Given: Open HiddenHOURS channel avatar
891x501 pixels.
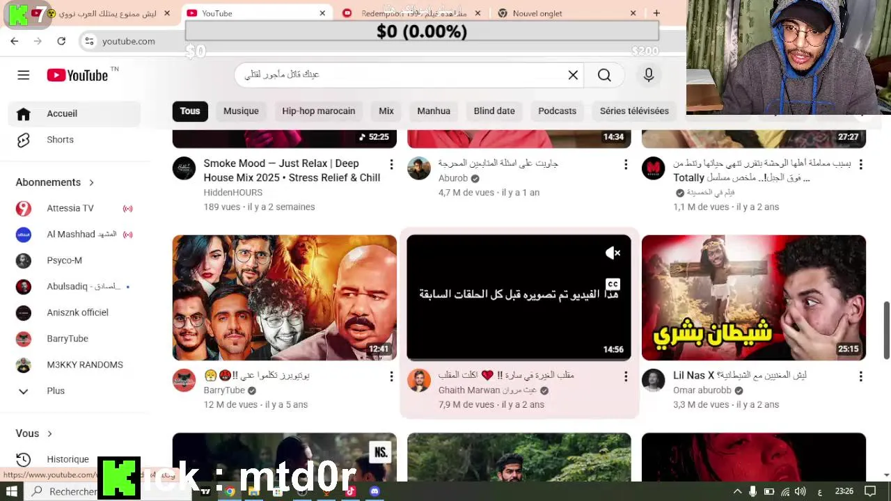Looking at the screenshot, I should (184, 168).
